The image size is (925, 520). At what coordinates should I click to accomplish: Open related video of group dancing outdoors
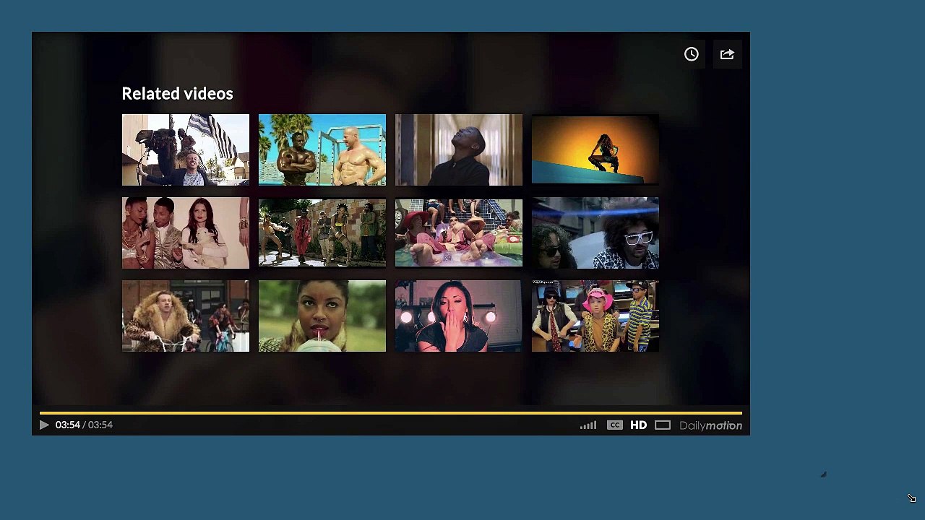[322, 233]
